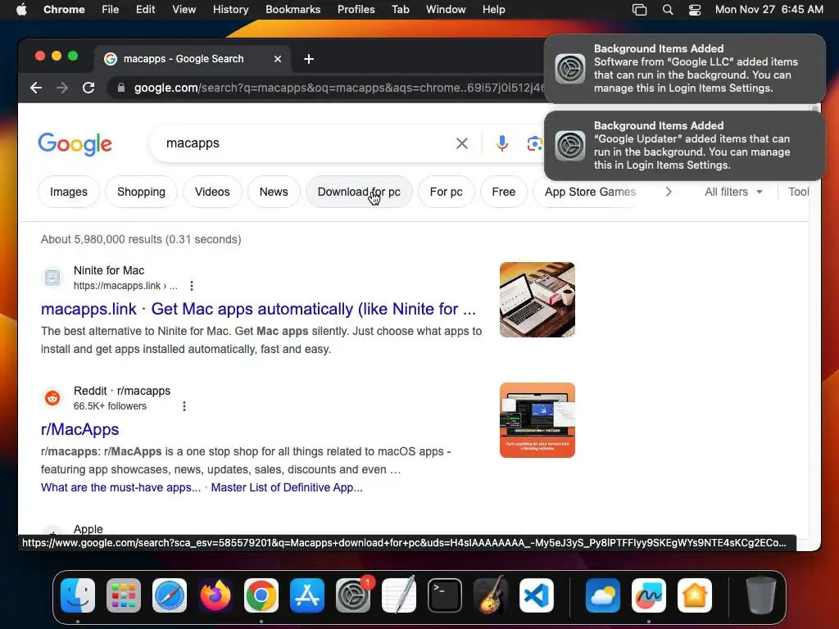
Task: Click the Google logo
Action: 75,144
